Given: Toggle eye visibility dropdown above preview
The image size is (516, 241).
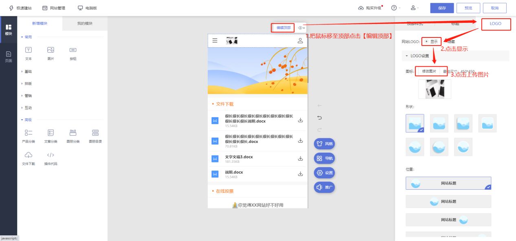Looking at the screenshot, I should pos(301,28).
